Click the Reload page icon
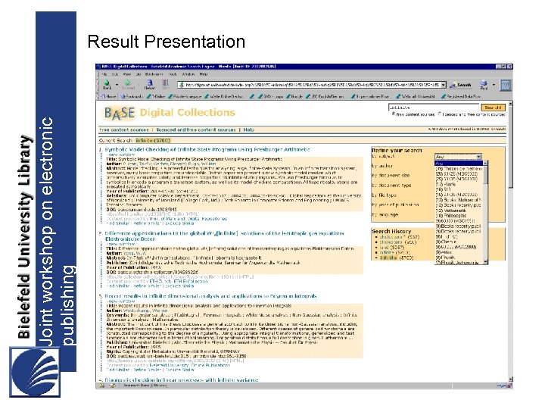The height and width of the screenshot is (409, 545). (149, 85)
